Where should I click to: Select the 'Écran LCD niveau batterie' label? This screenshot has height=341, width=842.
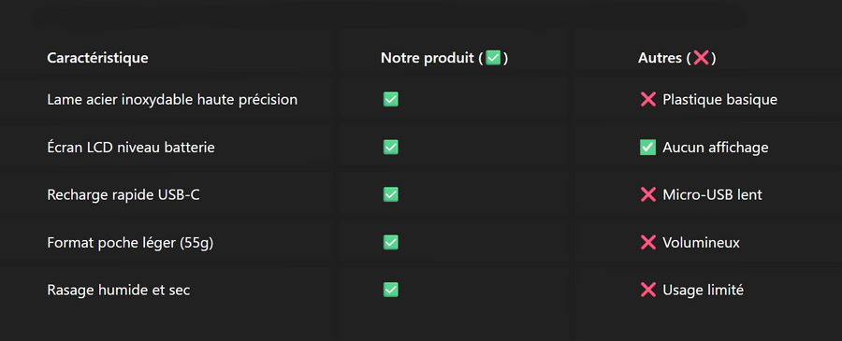click(131, 147)
